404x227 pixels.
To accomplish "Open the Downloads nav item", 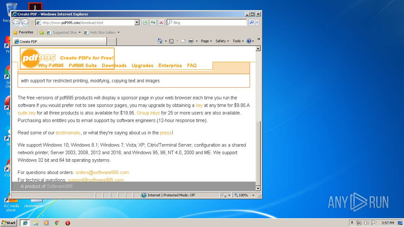I will [114, 66].
